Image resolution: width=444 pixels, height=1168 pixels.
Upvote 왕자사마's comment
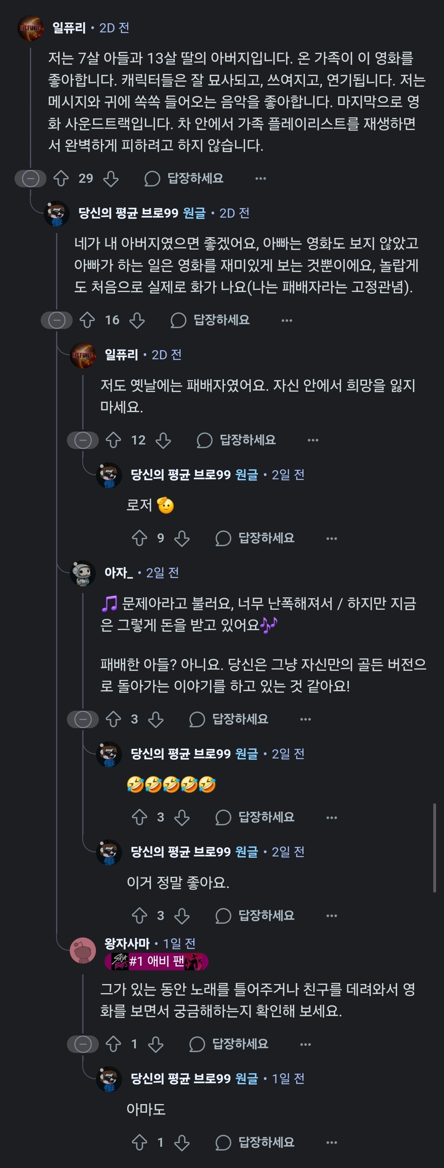tap(113, 1044)
